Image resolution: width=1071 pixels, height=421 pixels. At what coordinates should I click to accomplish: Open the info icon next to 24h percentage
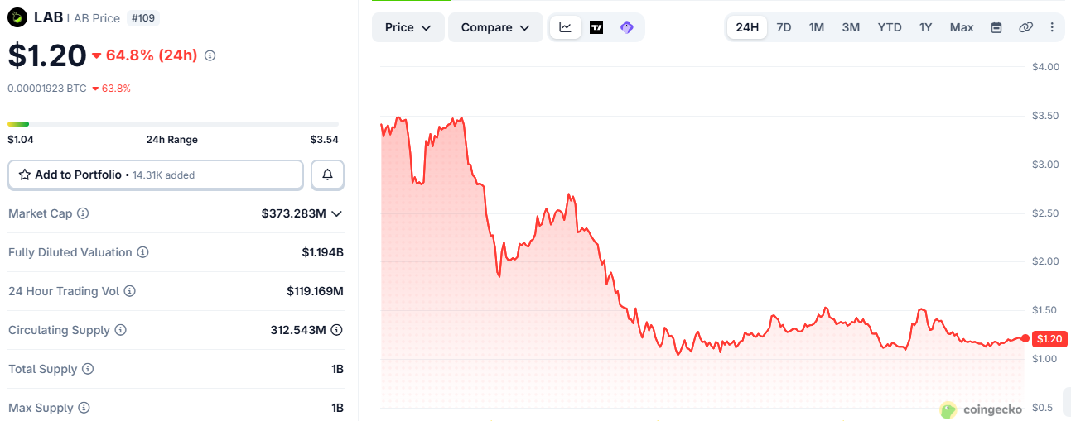[210, 55]
